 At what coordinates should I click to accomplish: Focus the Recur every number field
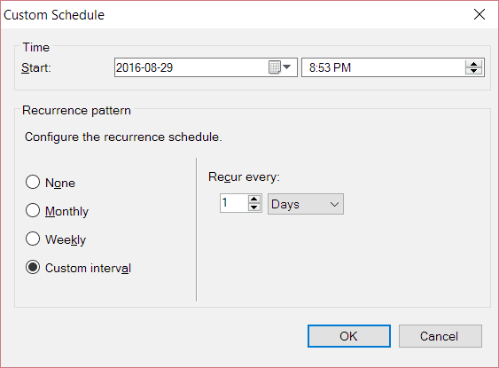[234, 203]
